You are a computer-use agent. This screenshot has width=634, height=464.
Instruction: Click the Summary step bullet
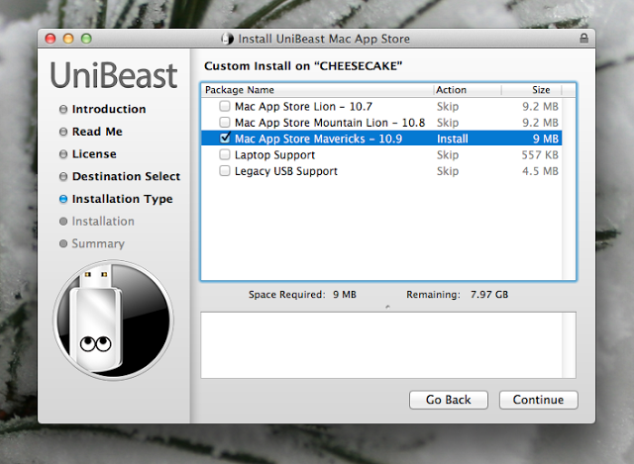(63, 243)
